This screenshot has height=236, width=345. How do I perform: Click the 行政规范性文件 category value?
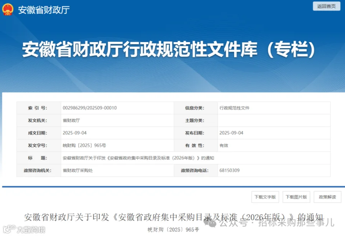[234, 108]
